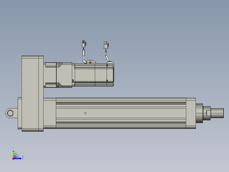Click the green Y axis of the triad
The height and width of the screenshot is (172, 229).
click(x=14, y=154)
